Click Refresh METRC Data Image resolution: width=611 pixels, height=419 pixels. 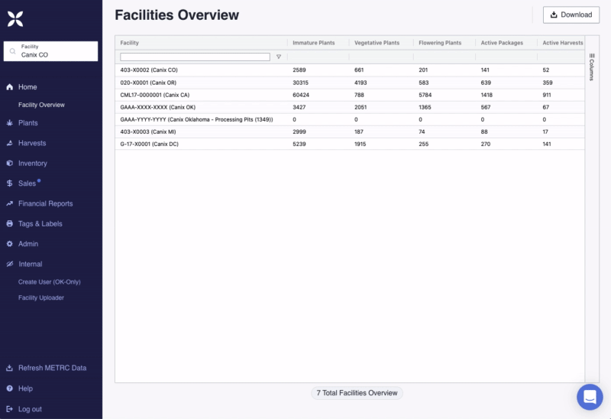(x=52, y=368)
